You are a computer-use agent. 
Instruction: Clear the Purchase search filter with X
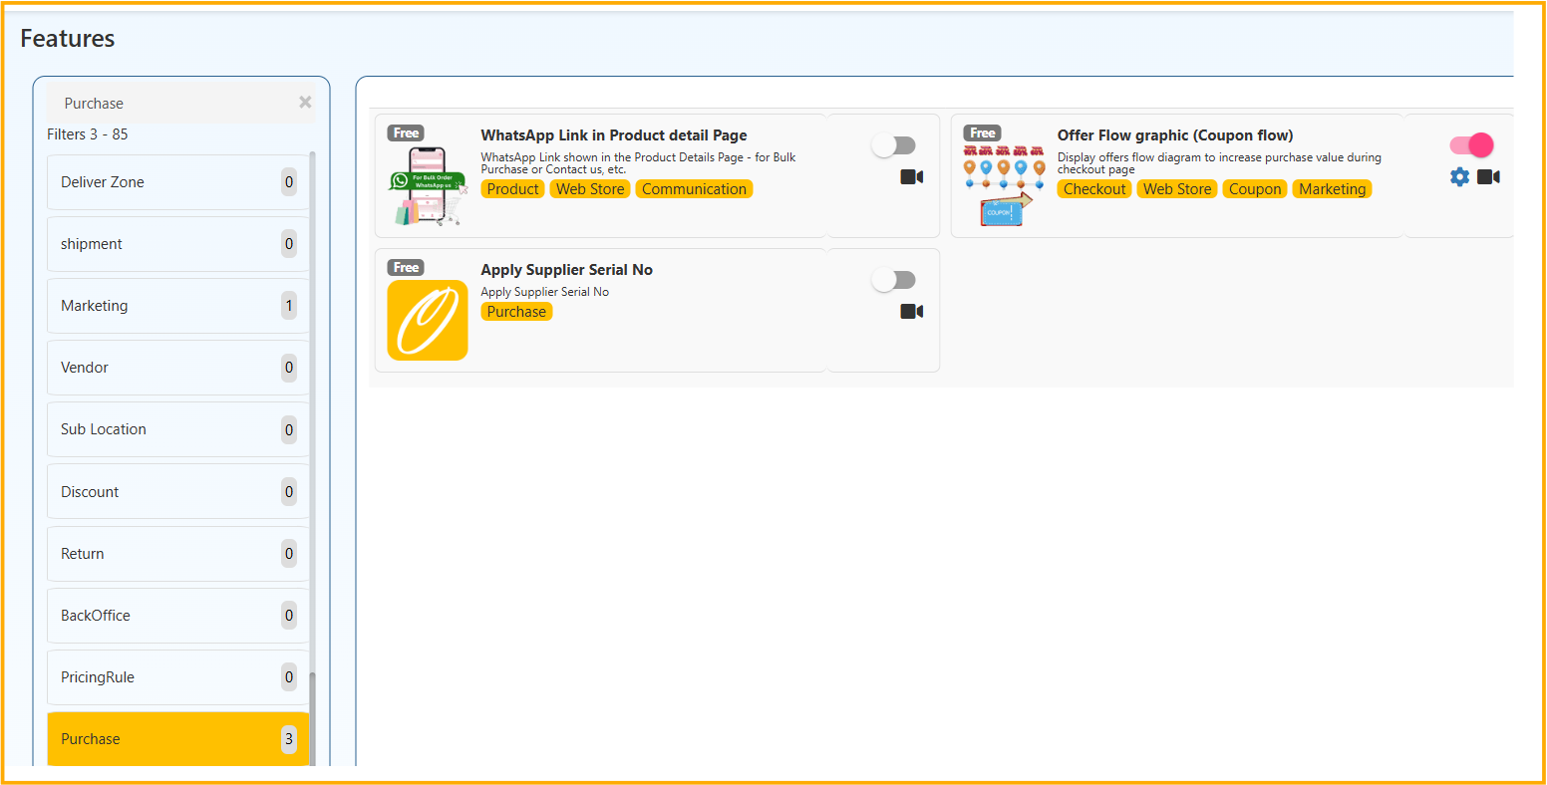305,103
